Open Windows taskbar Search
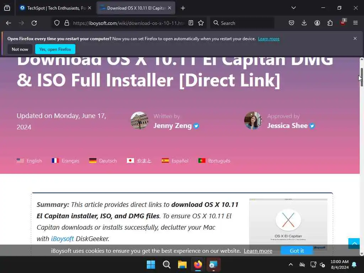The height and width of the screenshot is (273, 364). click(x=166, y=264)
